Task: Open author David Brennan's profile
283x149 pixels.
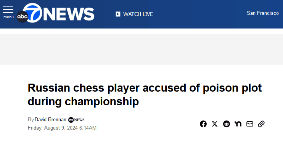Action: (x=50, y=120)
